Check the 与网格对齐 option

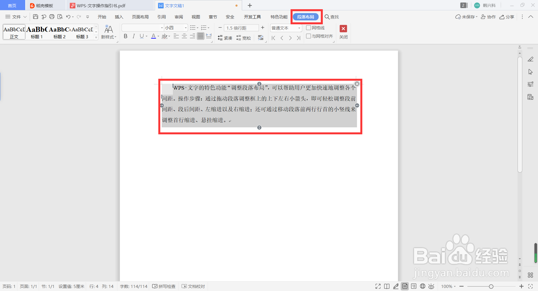click(309, 36)
